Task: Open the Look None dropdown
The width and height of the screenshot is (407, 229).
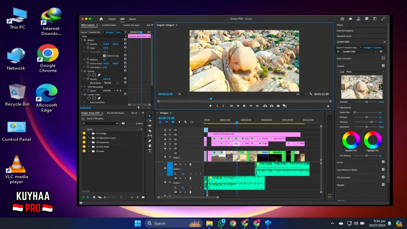Action: 365,72
